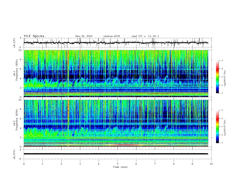
Task: Select the ch.1 "Frequency (kHz)" axis label
Action: (17, 70)
